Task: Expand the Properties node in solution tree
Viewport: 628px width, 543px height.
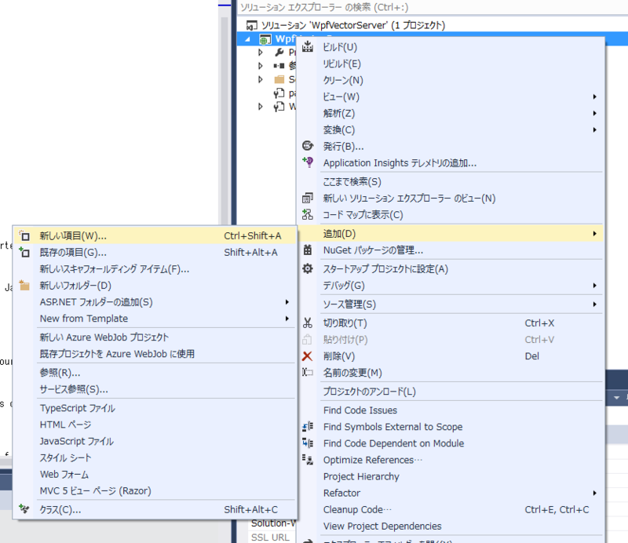Action: pyautogui.click(x=261, y=53)
